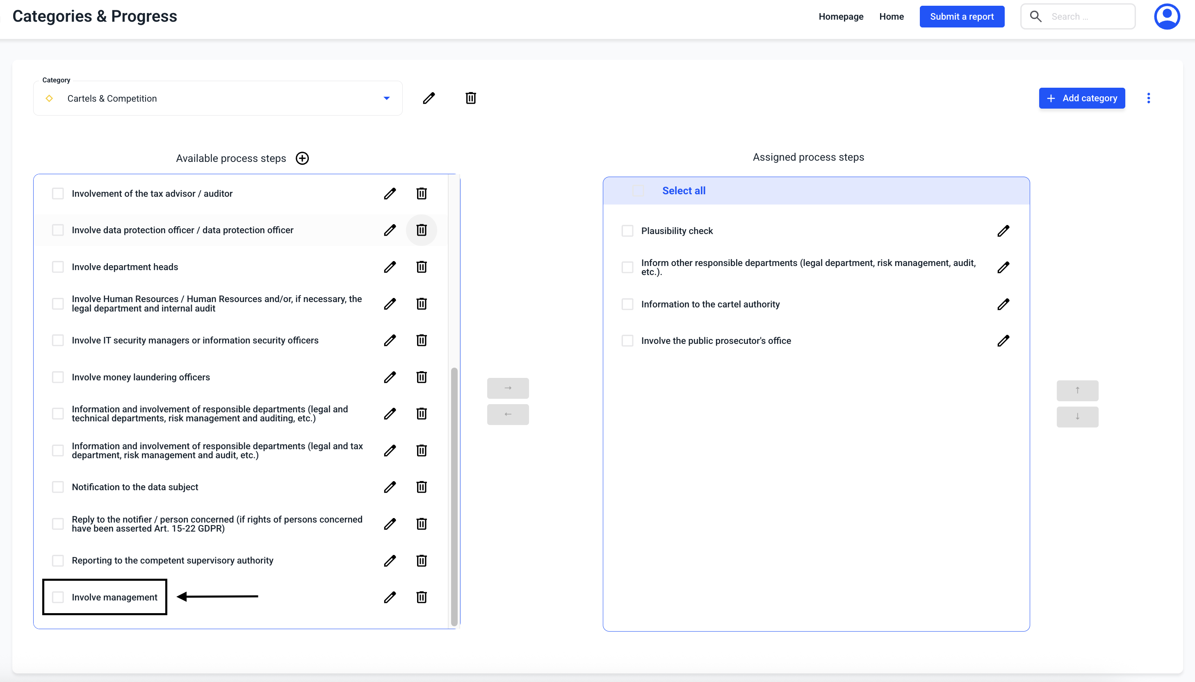The width and height of the screenshot is (1195, 682).
Task: Expand the Category dropdown arrow
Action: [386, 98]
